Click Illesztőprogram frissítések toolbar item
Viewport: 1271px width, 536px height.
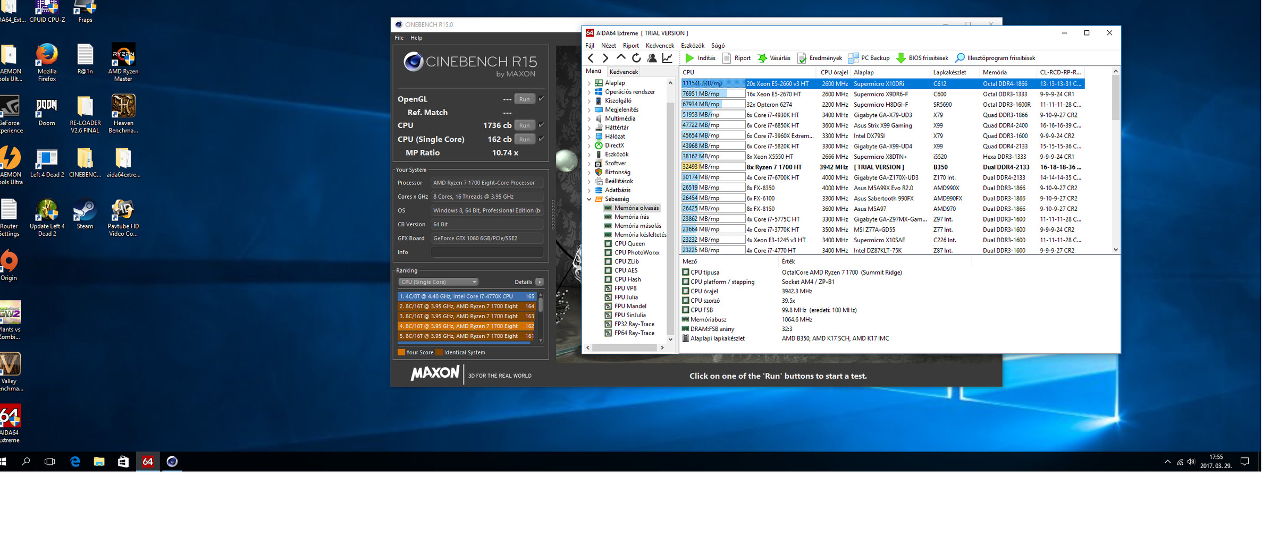(995, 58)
